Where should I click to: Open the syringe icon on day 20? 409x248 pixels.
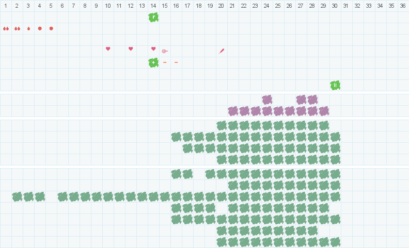[222, 51]
